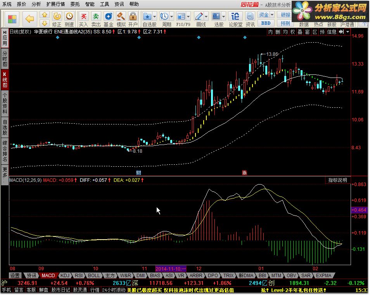The image size is (370, 295).
Task: Open the 委托 menu
Action: click(x=75, y=4)
